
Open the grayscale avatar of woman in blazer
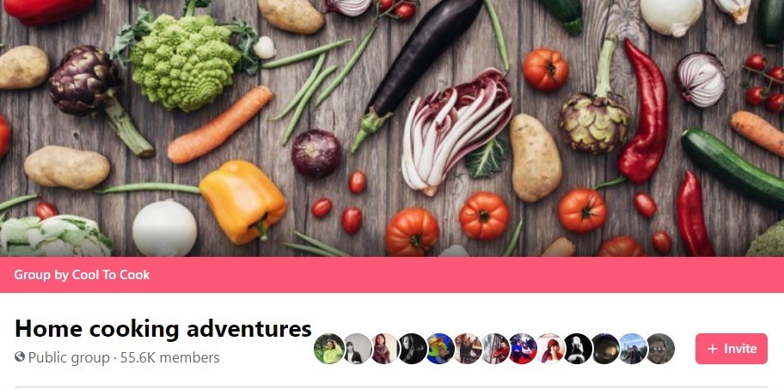click(358, 349)
